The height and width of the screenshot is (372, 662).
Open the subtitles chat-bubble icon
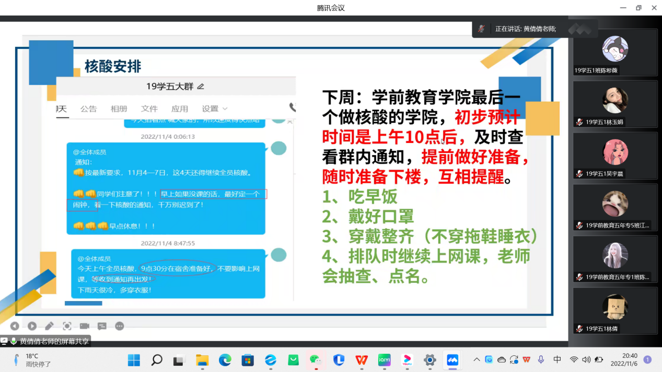[102, 326]
